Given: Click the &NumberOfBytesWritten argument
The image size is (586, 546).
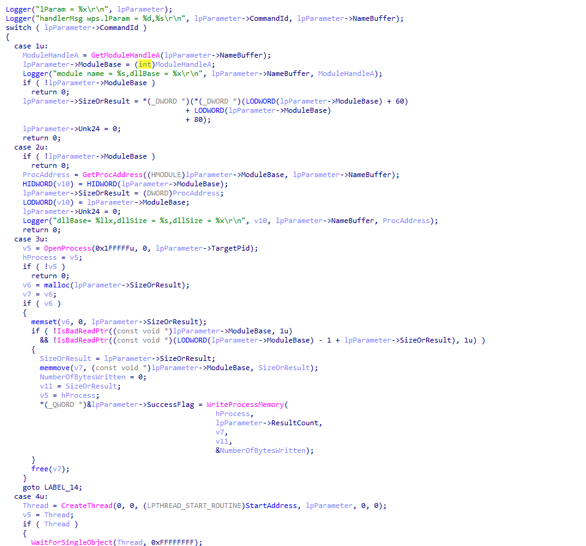Looking at the screenshot, I should (x=260, y=450).
